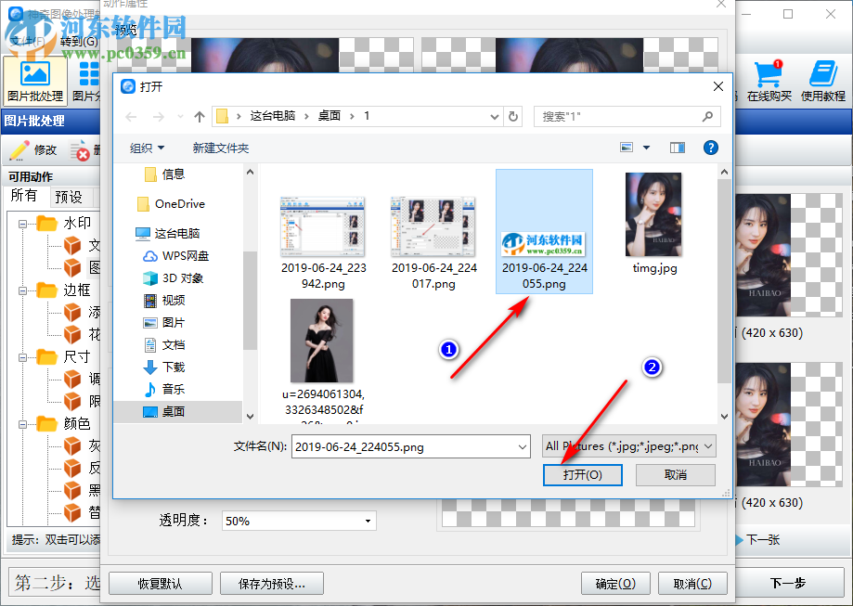The height and width of the screenshot is (606, 853).
Task: Click the forward arrow in Open dialog
Action: (x=159, y=116)
